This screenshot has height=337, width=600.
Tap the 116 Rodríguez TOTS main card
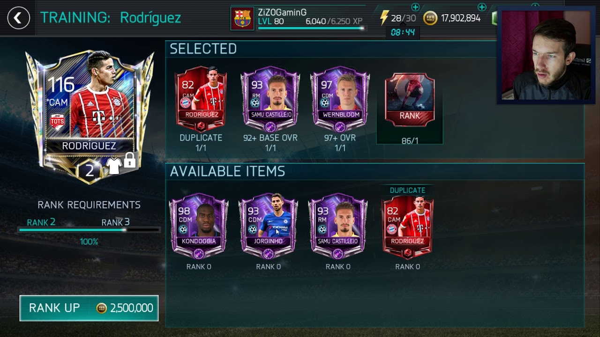pos(89,117)
